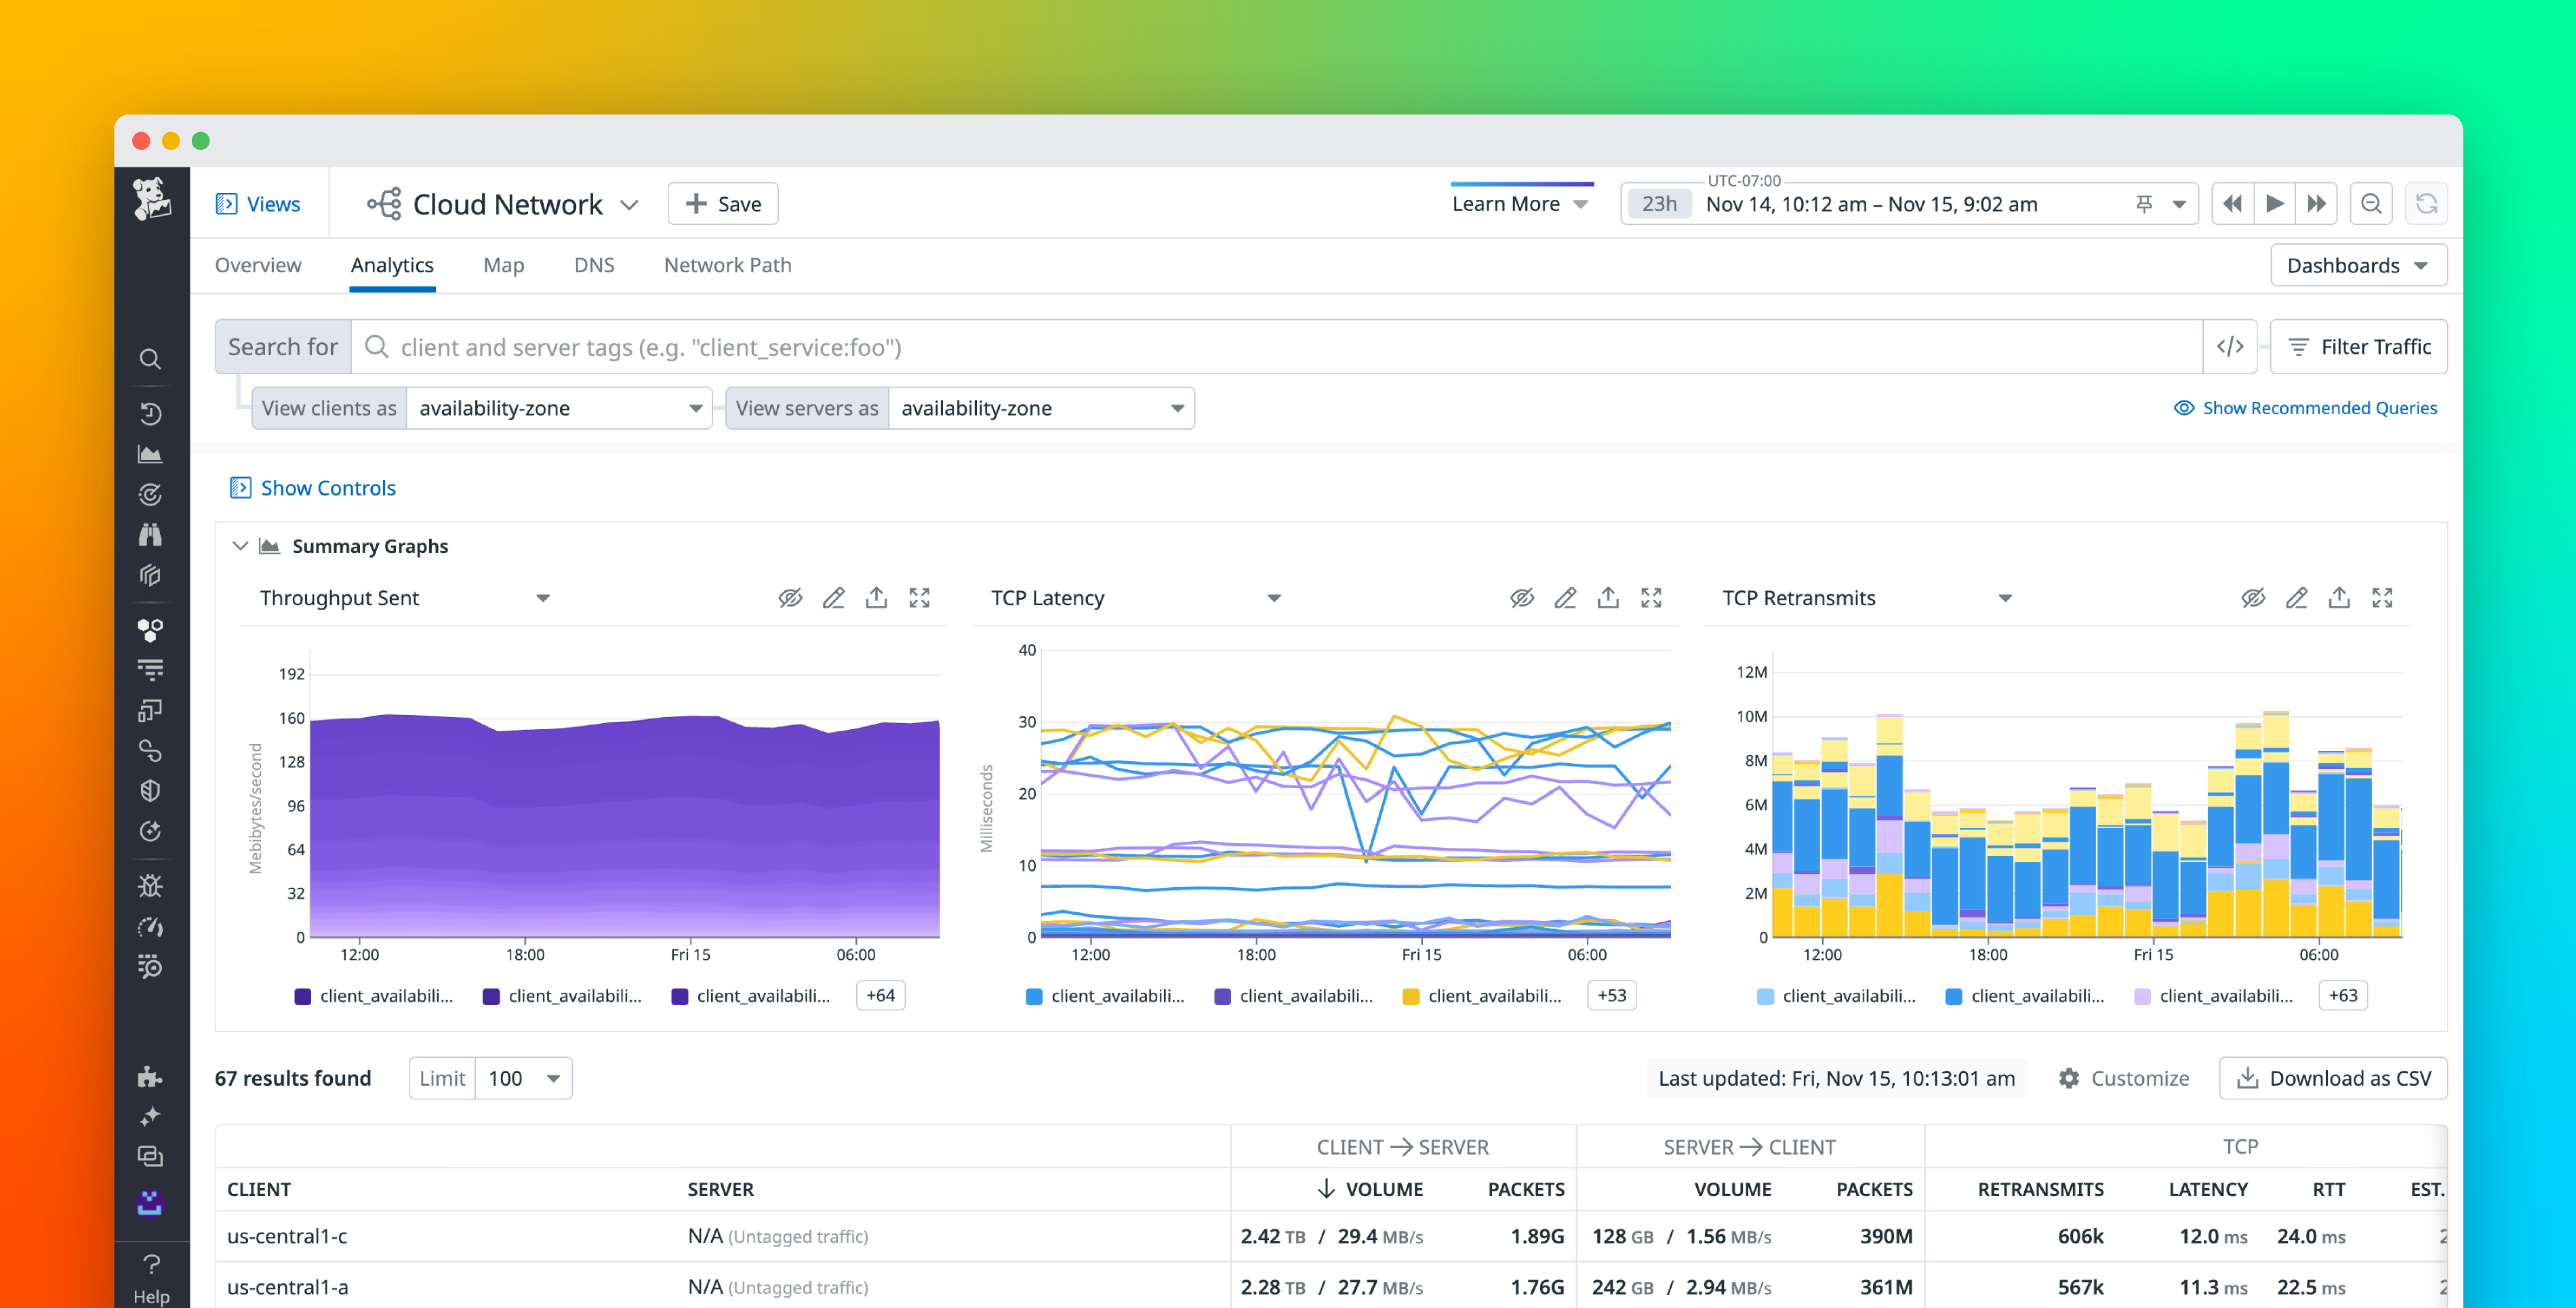
Task: Open the Overview tab
Action: tap(257, 265)
